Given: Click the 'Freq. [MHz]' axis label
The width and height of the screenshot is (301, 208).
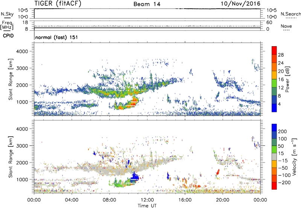Looking at the screenshot, I should point(7,26).
